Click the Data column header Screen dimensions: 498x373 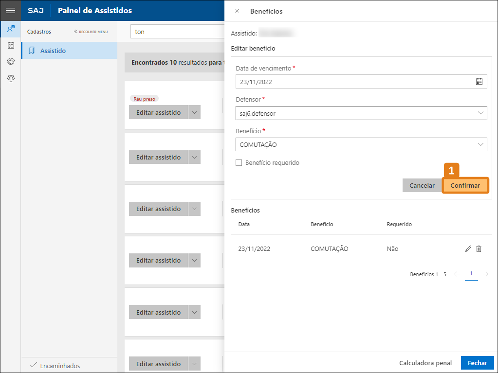244,224
